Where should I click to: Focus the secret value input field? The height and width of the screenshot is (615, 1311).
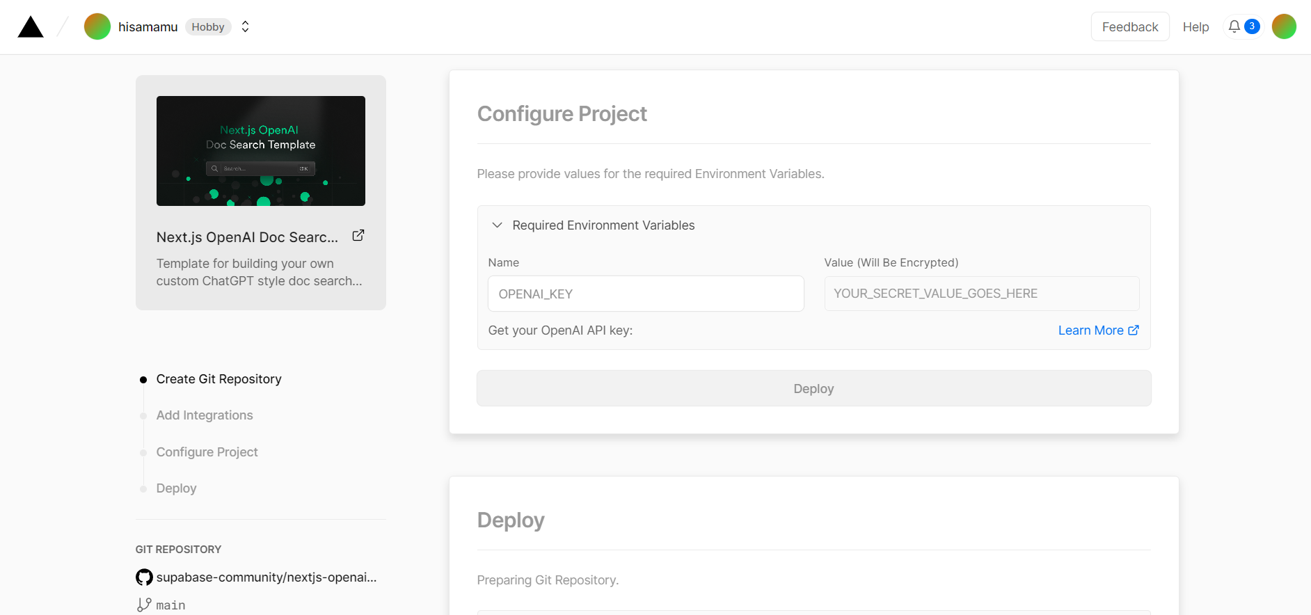tap(981, 294)
